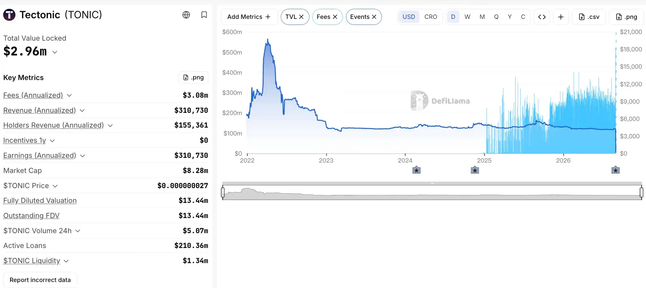Select USD denomination toggle
This screenshot has height=288, width=646.
409,17
